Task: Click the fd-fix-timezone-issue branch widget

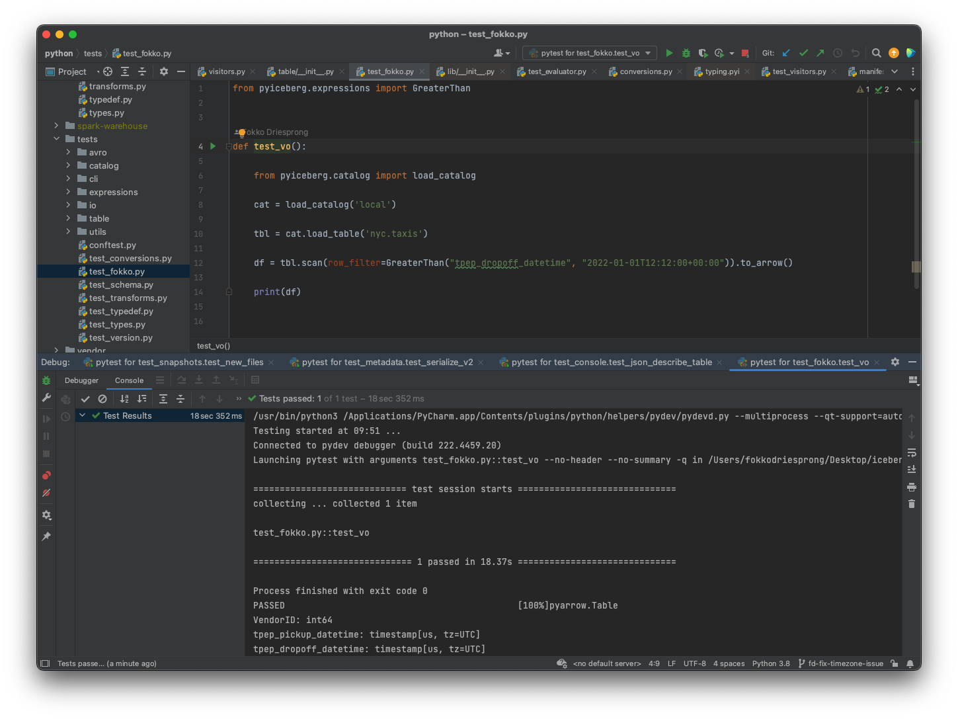Action: tap(840, 663)
